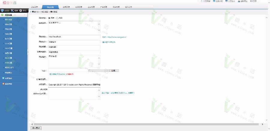Select the 关闭 site status radio
Image resolution: width=270 pixels, height=131 pixels.
[57, 18]
